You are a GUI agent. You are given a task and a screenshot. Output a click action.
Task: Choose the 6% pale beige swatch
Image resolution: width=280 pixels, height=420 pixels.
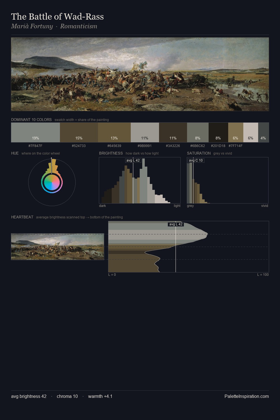[251, 132]
